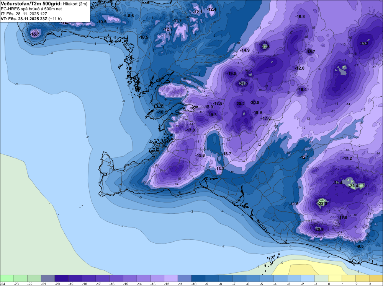Screen dimensions: 383x286
Task: Click the legend swatch labeled -7
Action: click(x=239, y=278)
